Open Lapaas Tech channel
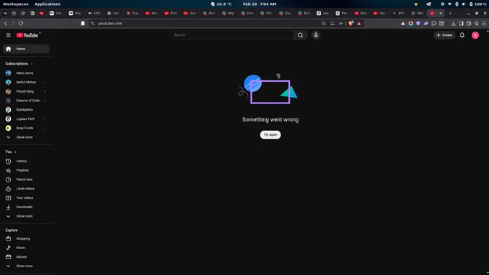This screenshot has height=275, width=489. tap(26, 118)
